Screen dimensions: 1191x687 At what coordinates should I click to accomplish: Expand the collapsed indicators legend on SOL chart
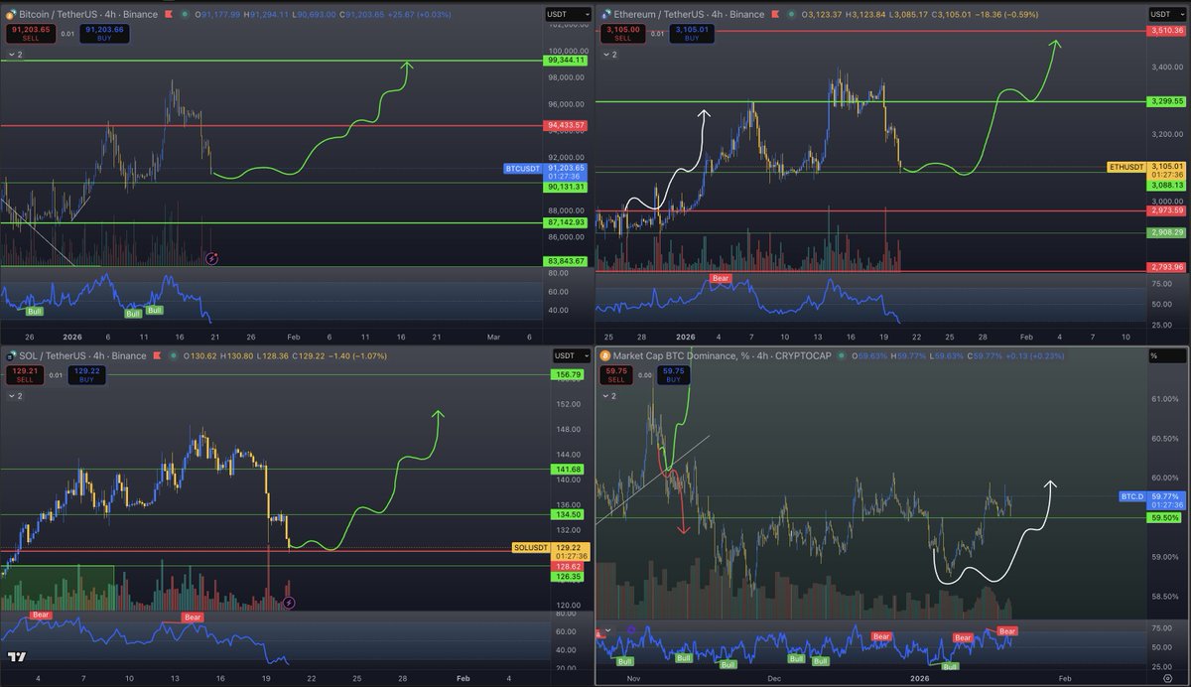pyautogui.click(x=15, y=396)
